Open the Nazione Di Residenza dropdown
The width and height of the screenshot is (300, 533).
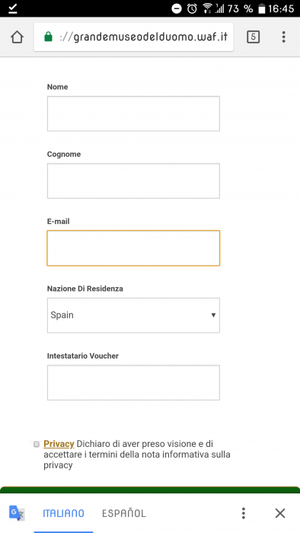coord(133,315)
